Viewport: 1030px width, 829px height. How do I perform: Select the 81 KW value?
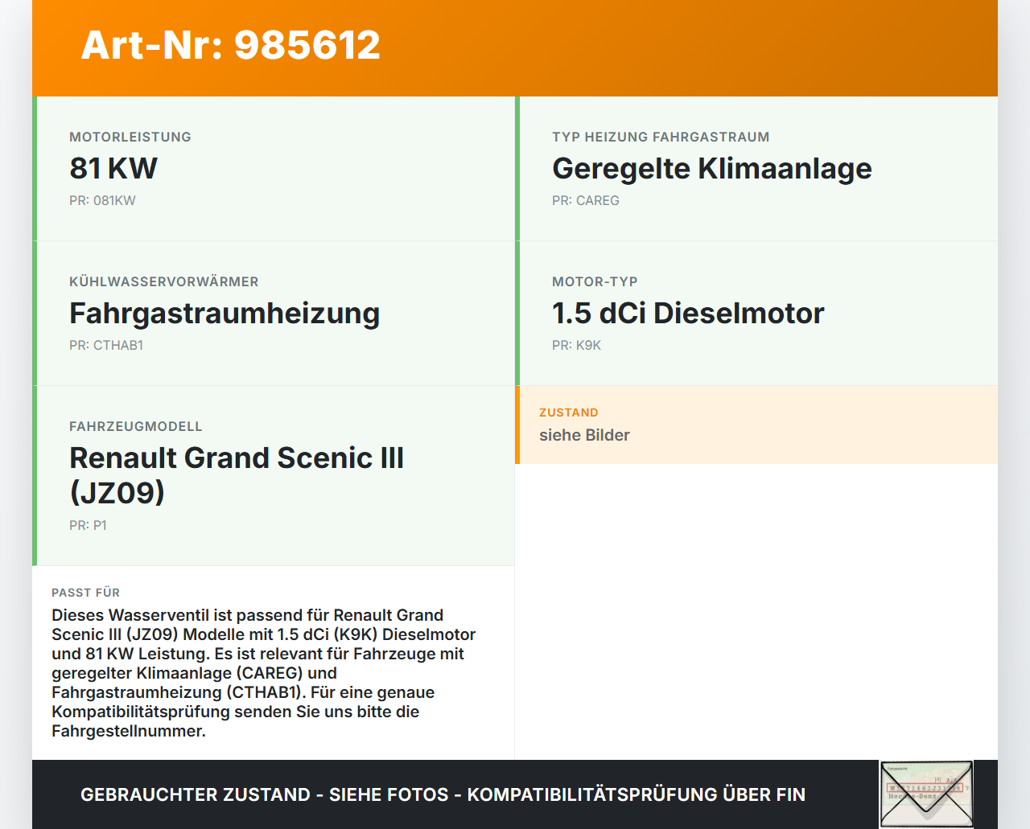[113, 168]
